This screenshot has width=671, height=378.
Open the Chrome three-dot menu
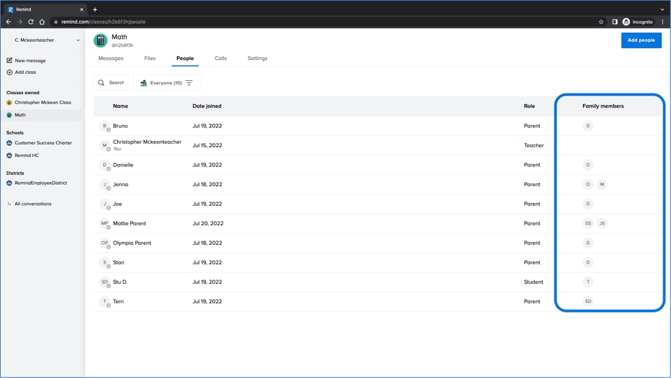663,22
